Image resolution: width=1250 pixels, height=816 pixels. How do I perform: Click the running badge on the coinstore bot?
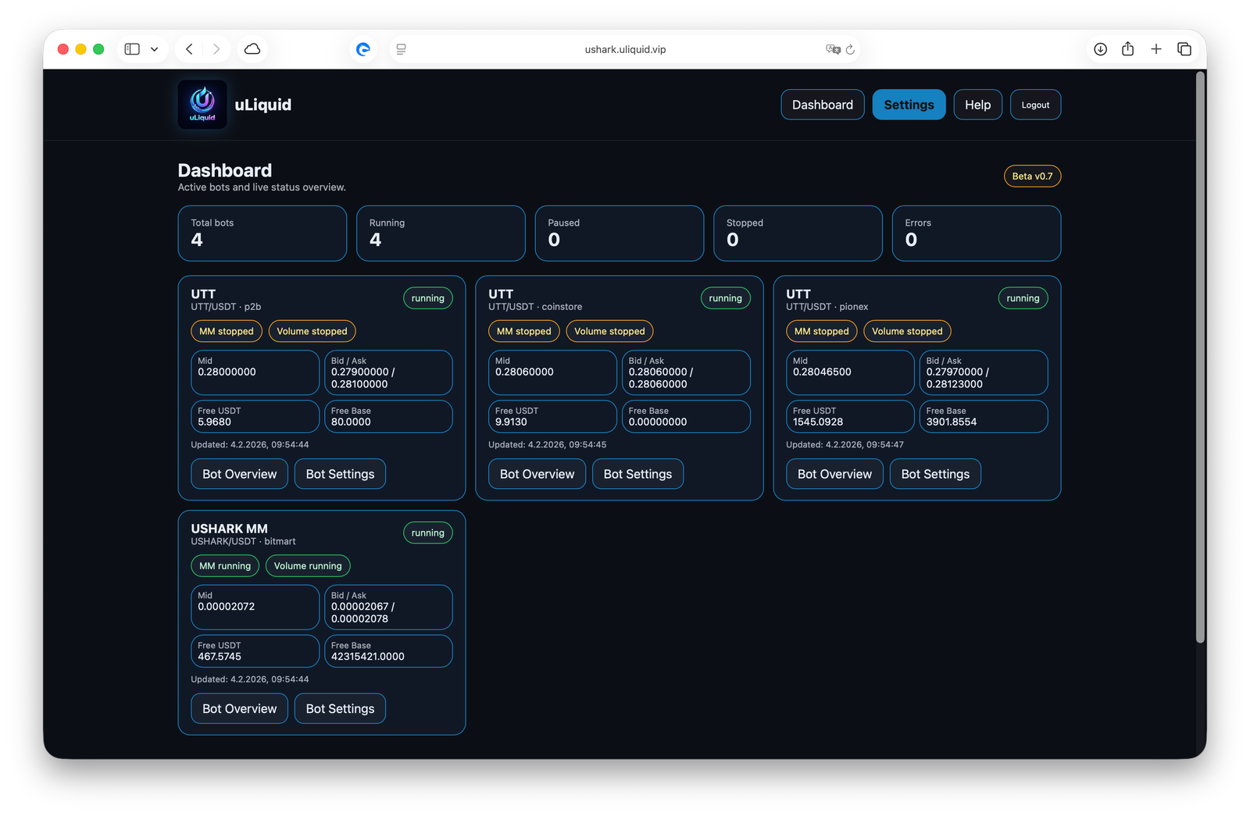[725, 298]
